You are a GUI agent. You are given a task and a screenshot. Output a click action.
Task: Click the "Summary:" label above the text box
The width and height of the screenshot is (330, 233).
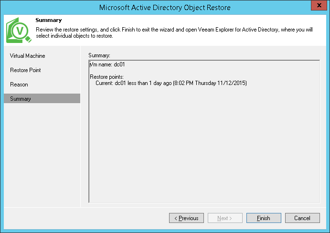(99, 56)
